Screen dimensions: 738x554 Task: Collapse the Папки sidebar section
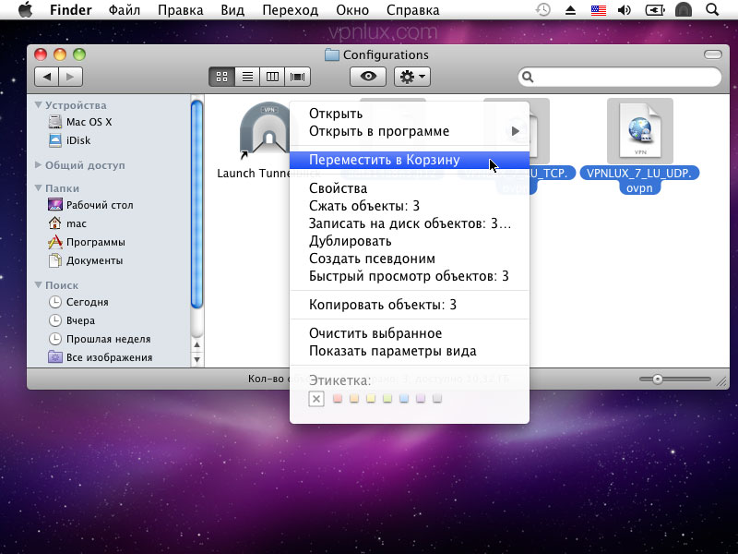(x=39, y=187)
